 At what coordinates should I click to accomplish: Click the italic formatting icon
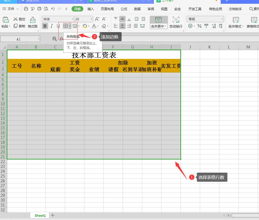pos(51,26)
